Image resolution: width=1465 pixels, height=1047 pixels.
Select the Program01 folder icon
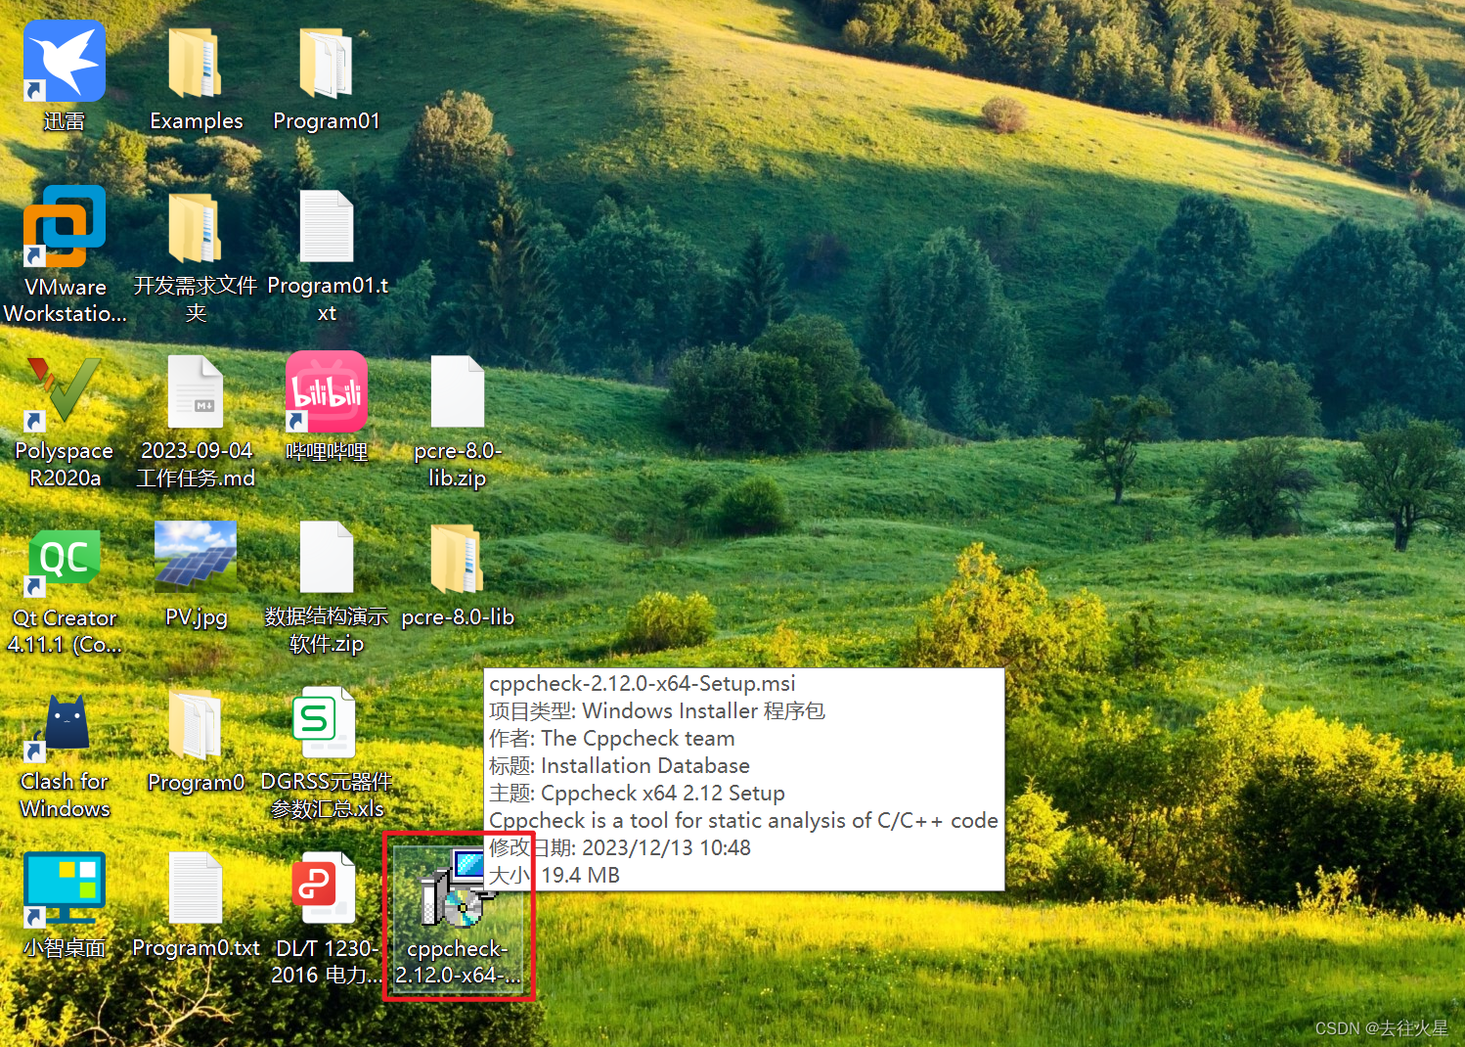coord(327,63)
